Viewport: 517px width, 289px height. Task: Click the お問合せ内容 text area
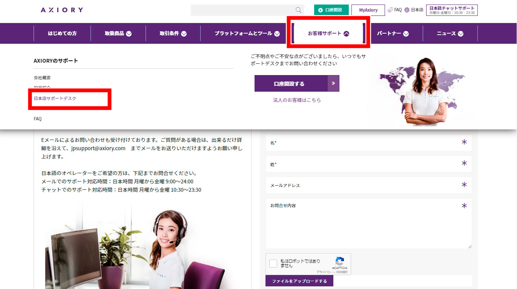click(368, 223)
